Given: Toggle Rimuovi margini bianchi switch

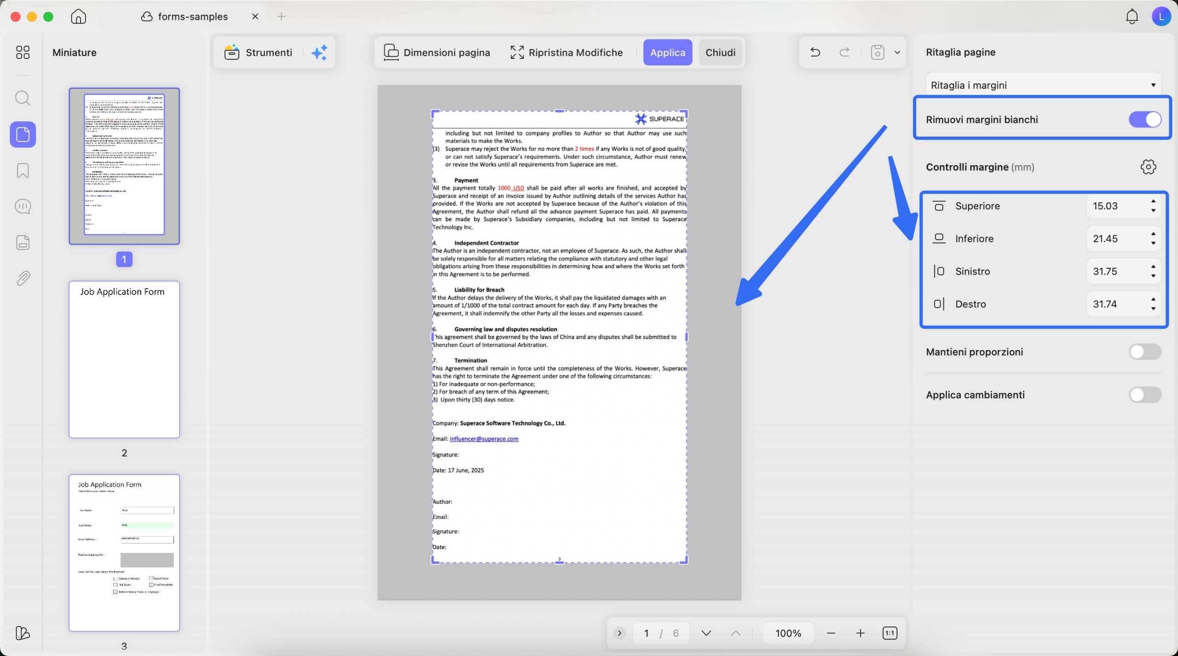Looking at the screenshot, I should click(x=1145, y=120).
